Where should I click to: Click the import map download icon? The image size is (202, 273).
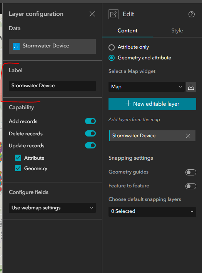tap(191, 87)
